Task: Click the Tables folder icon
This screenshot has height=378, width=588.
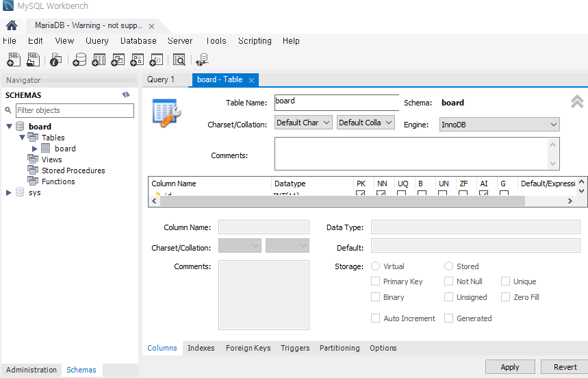Action: 33,137
